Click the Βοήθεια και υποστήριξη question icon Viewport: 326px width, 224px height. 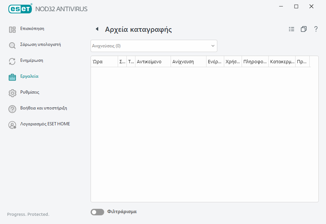click(12, 108)
